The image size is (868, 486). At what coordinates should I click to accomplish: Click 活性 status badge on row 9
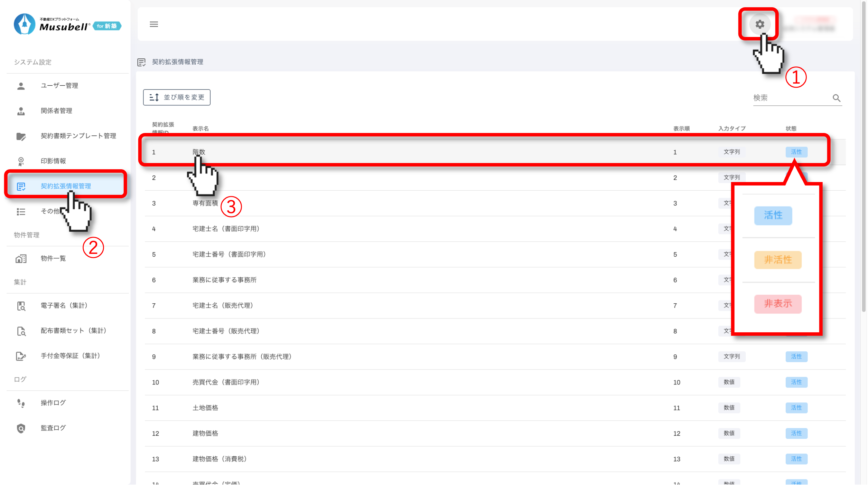(x=796, y=356)
